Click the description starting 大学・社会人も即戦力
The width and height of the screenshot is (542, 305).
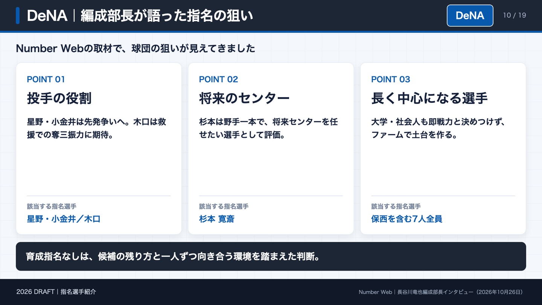(x=438, y=128)
